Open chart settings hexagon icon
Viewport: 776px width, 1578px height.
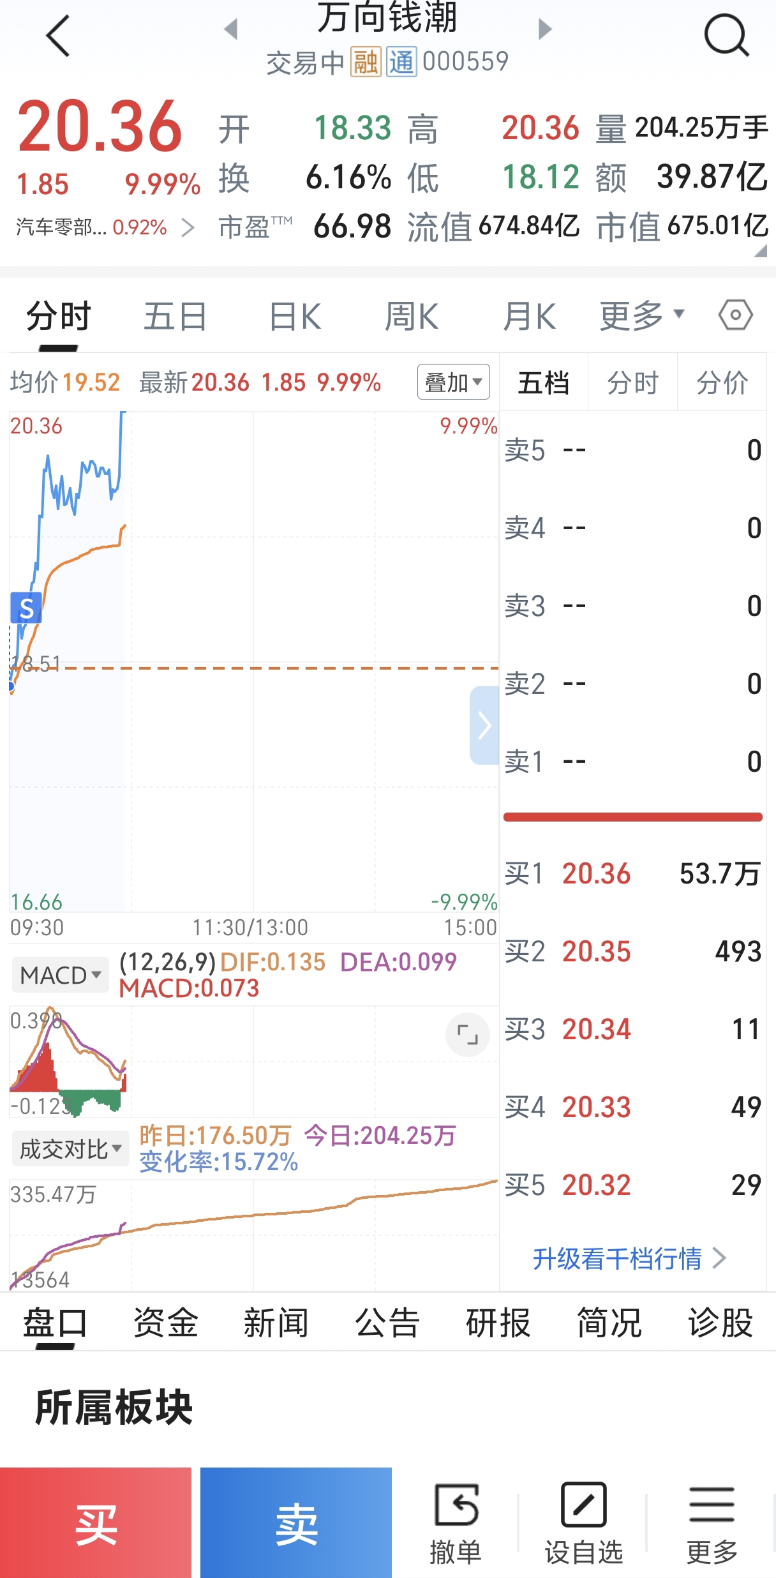point(735,315)
